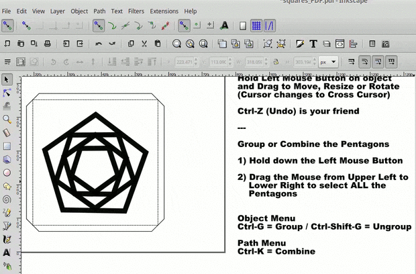Activate the Zoom magnifier tool in toolbox
The width and height of the screenshot is (416, 274).
click(7, 120)
